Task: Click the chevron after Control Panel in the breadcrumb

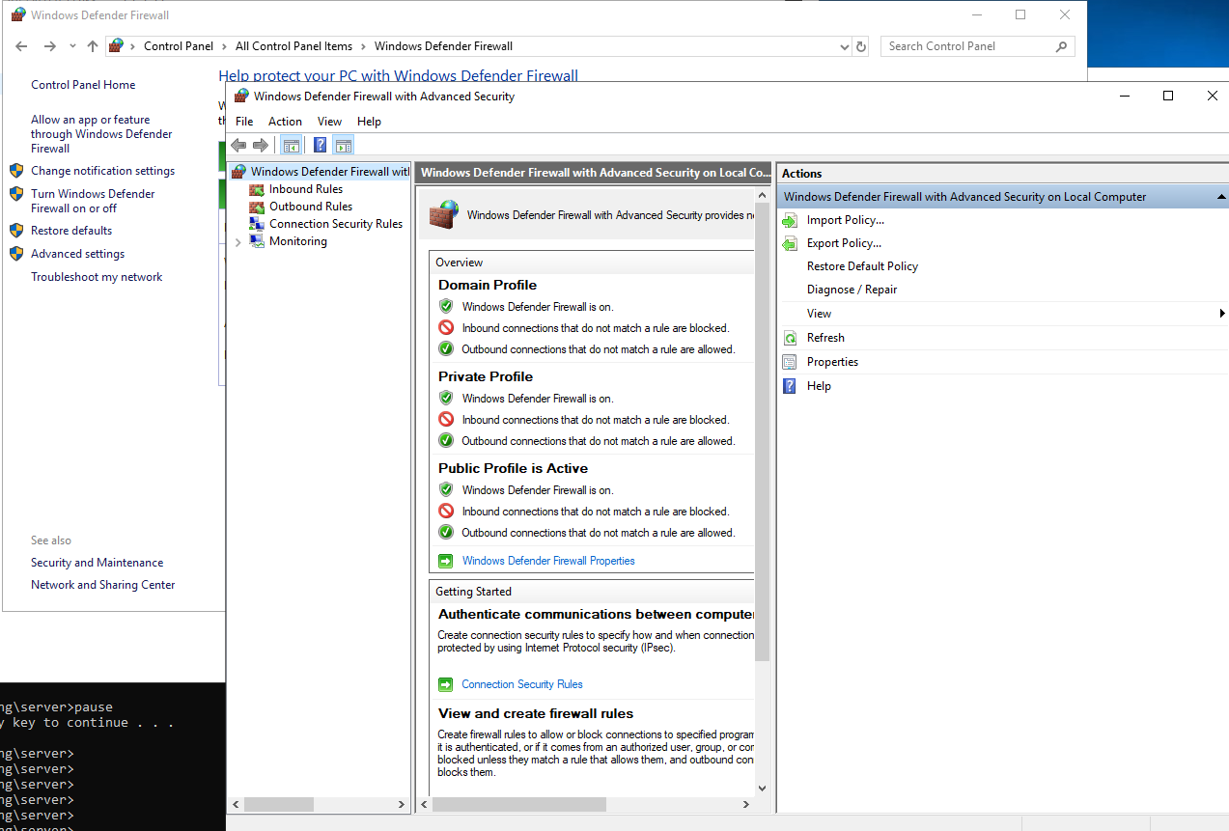Action: pyautogui.click(x=224, y=46)
